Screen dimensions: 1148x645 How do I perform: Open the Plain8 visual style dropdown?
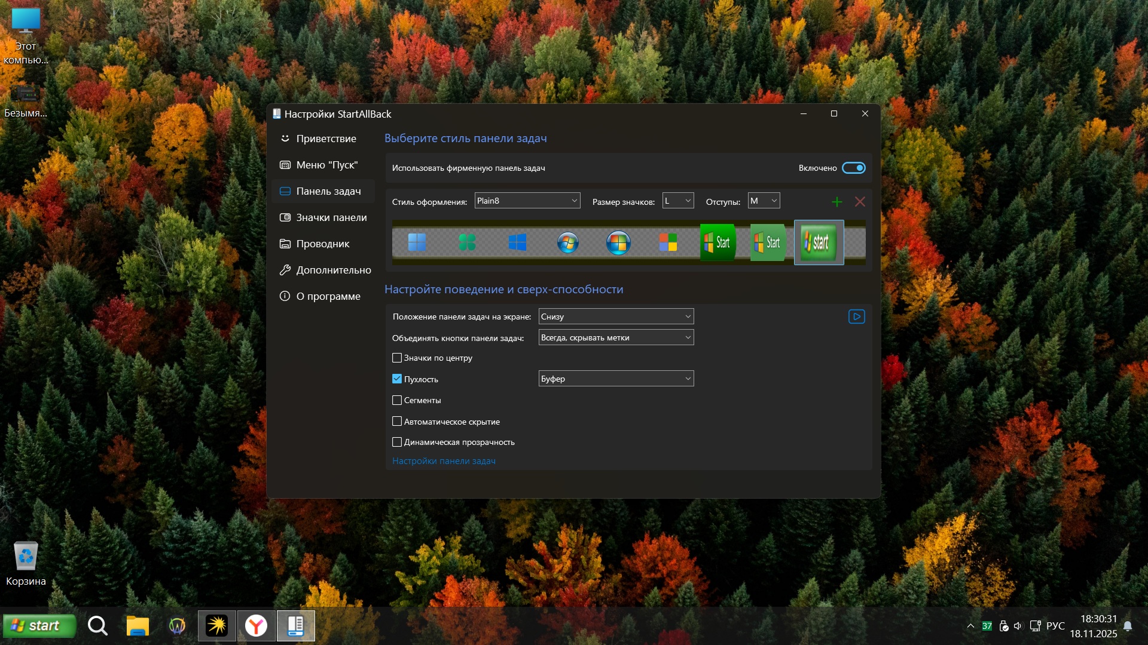[x=527, y=201]
